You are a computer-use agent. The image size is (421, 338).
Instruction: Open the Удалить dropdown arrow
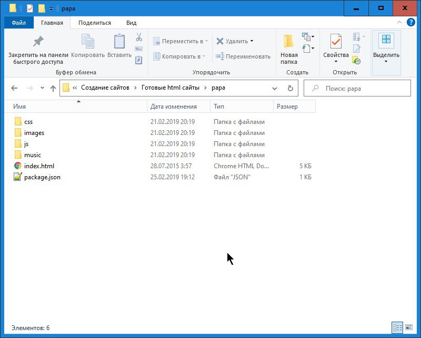coord(252,41)
